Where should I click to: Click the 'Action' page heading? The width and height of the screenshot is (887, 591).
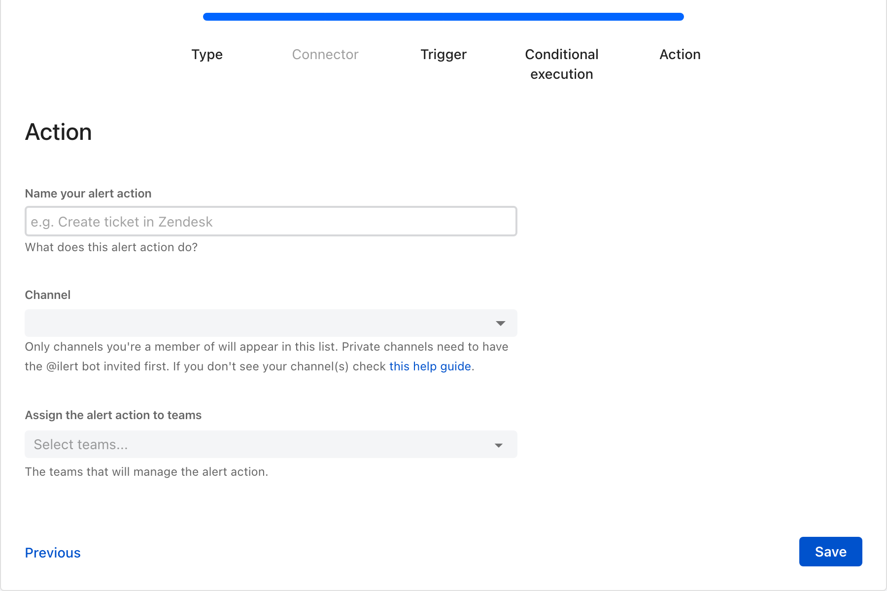point(59,132)
